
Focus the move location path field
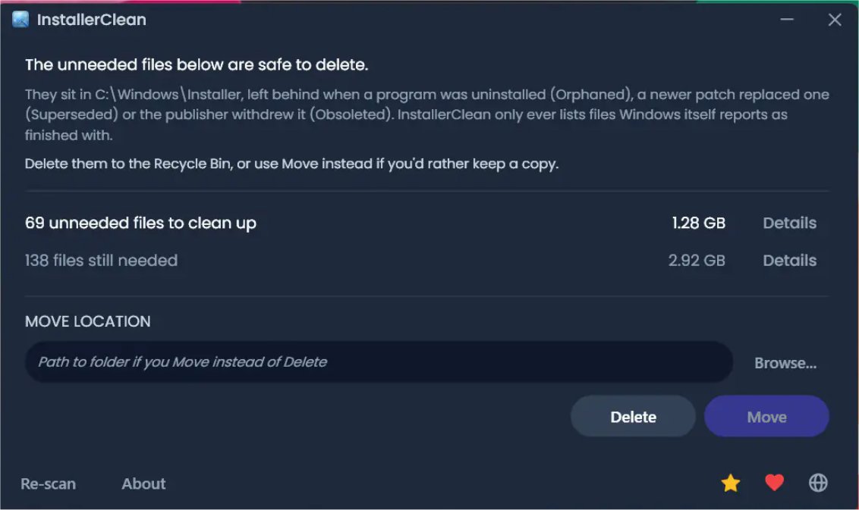point(379,361)
